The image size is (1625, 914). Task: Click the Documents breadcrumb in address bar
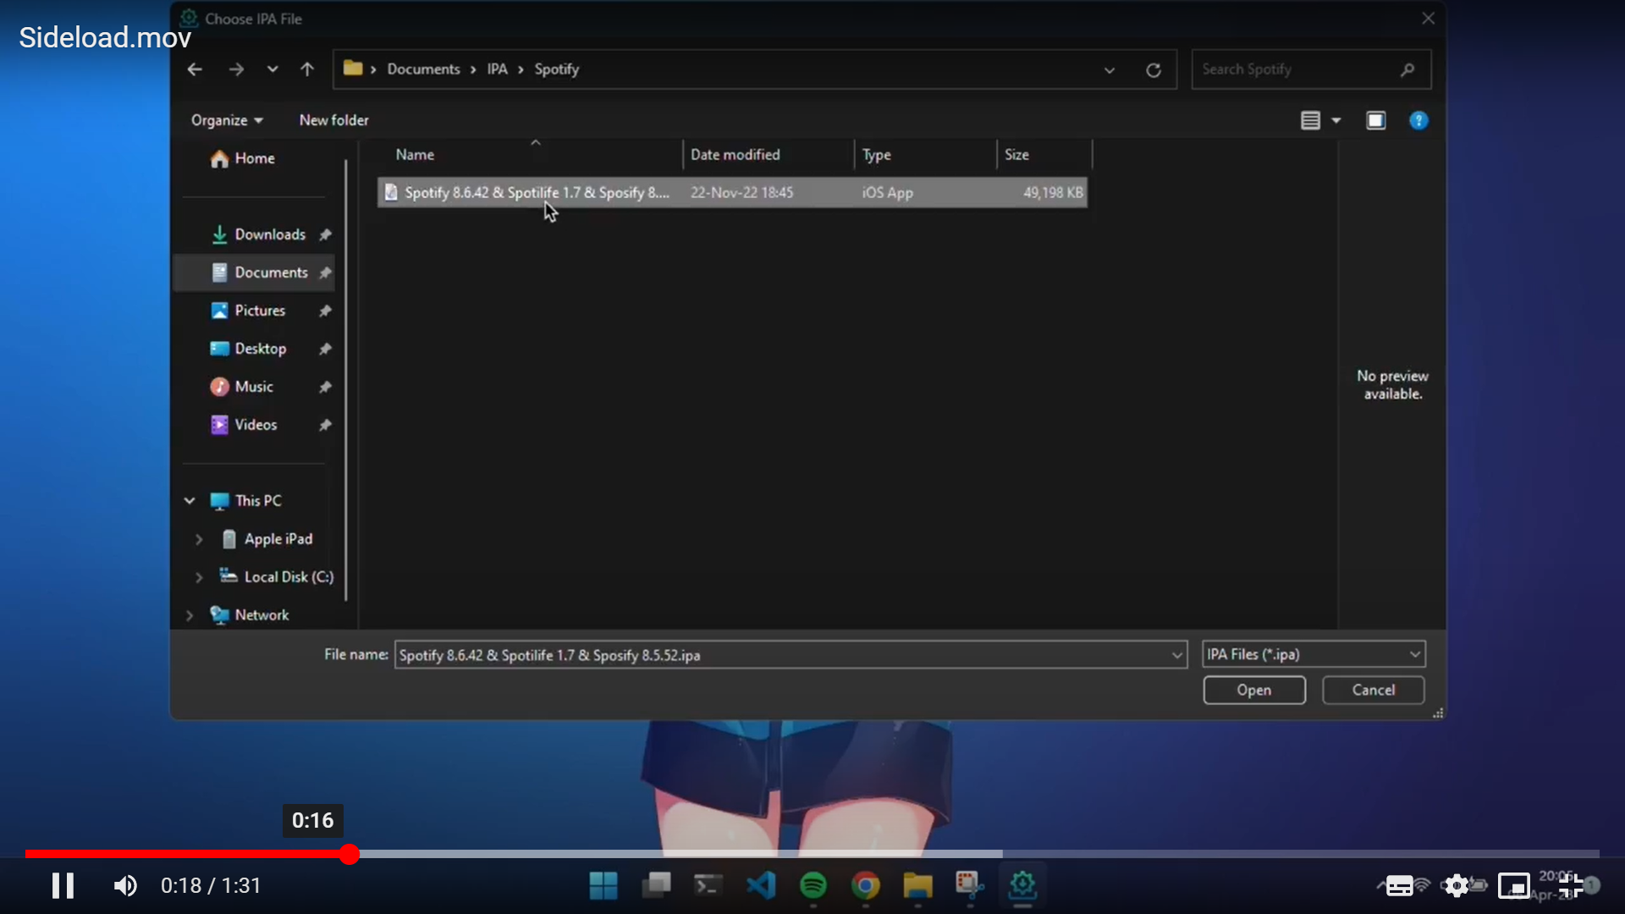tap(423, 69)
